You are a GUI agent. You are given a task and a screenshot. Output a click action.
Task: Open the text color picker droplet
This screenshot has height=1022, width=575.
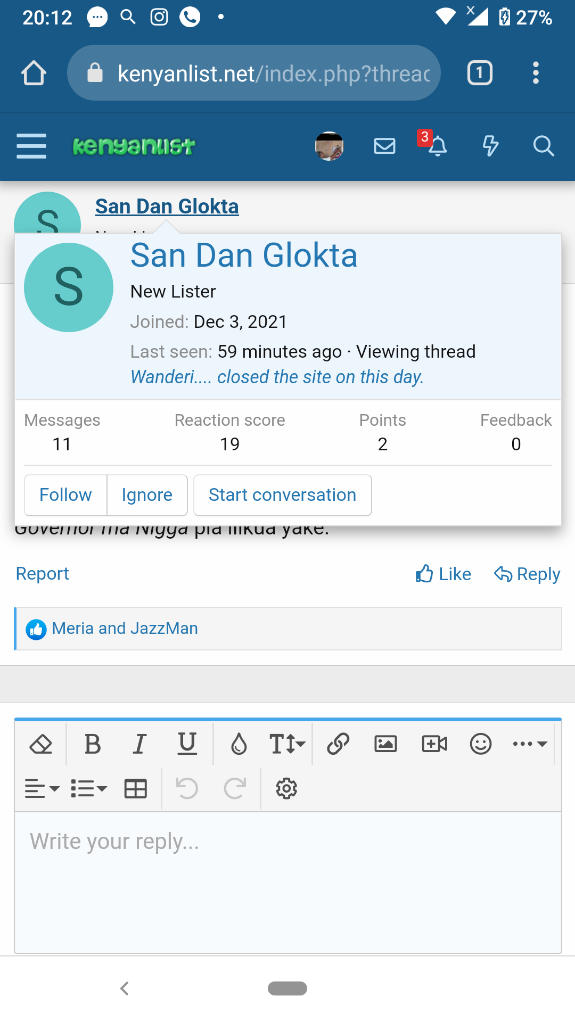[x=239, y=744]
